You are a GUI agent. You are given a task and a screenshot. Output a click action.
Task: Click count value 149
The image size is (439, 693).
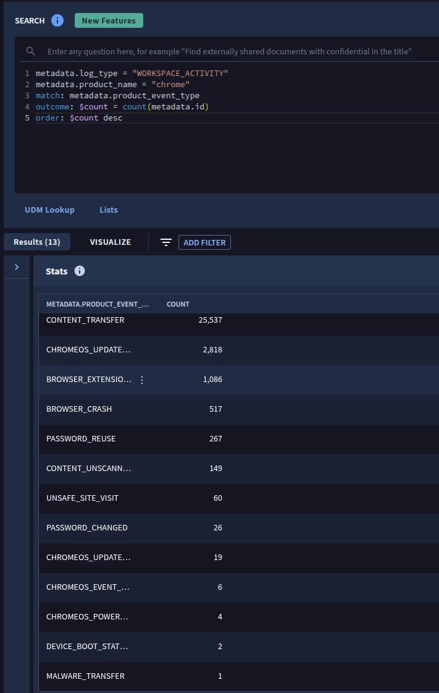pos(215,468)
